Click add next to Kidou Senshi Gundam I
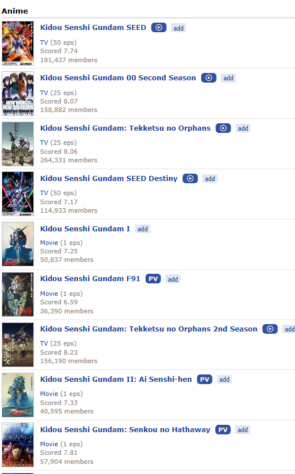This screenshot has width=295, height=474. pyautogui.click(x=142, y=229)
